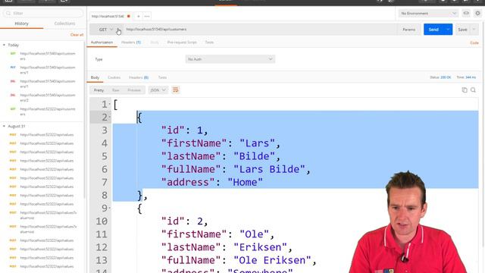Image resolution: width=485 pixels, height=273 pixels.
Task: Click the Code link
Action: click(x=474, y=42)
